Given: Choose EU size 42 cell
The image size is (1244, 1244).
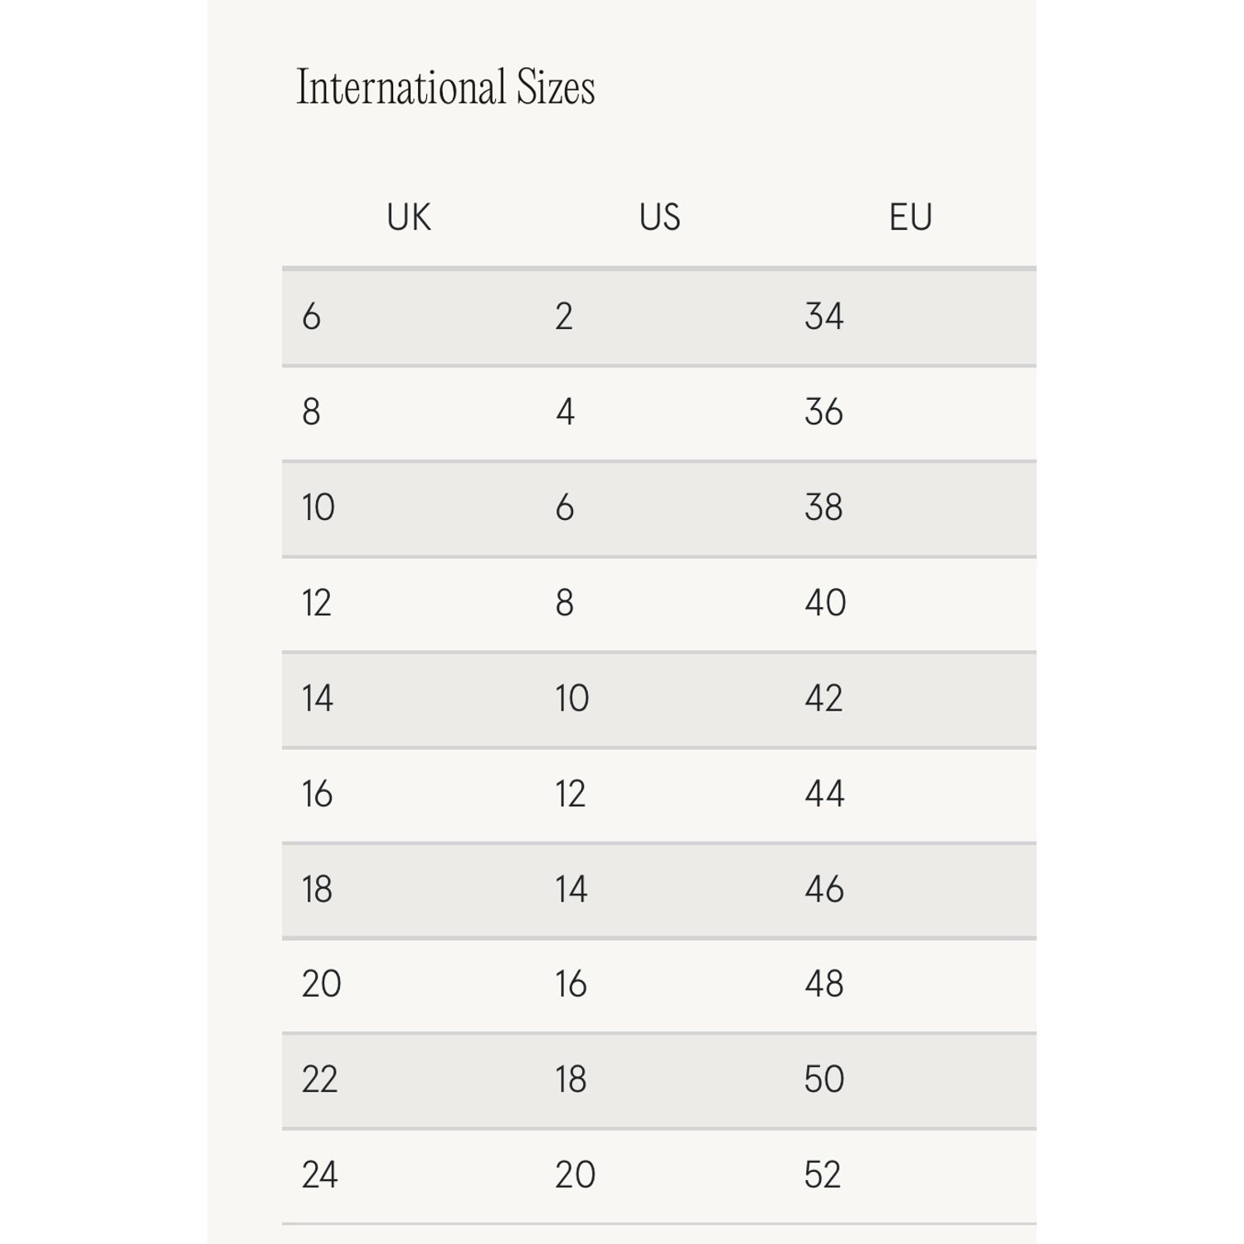Looking at the screenshot, I should coord(824,698).
